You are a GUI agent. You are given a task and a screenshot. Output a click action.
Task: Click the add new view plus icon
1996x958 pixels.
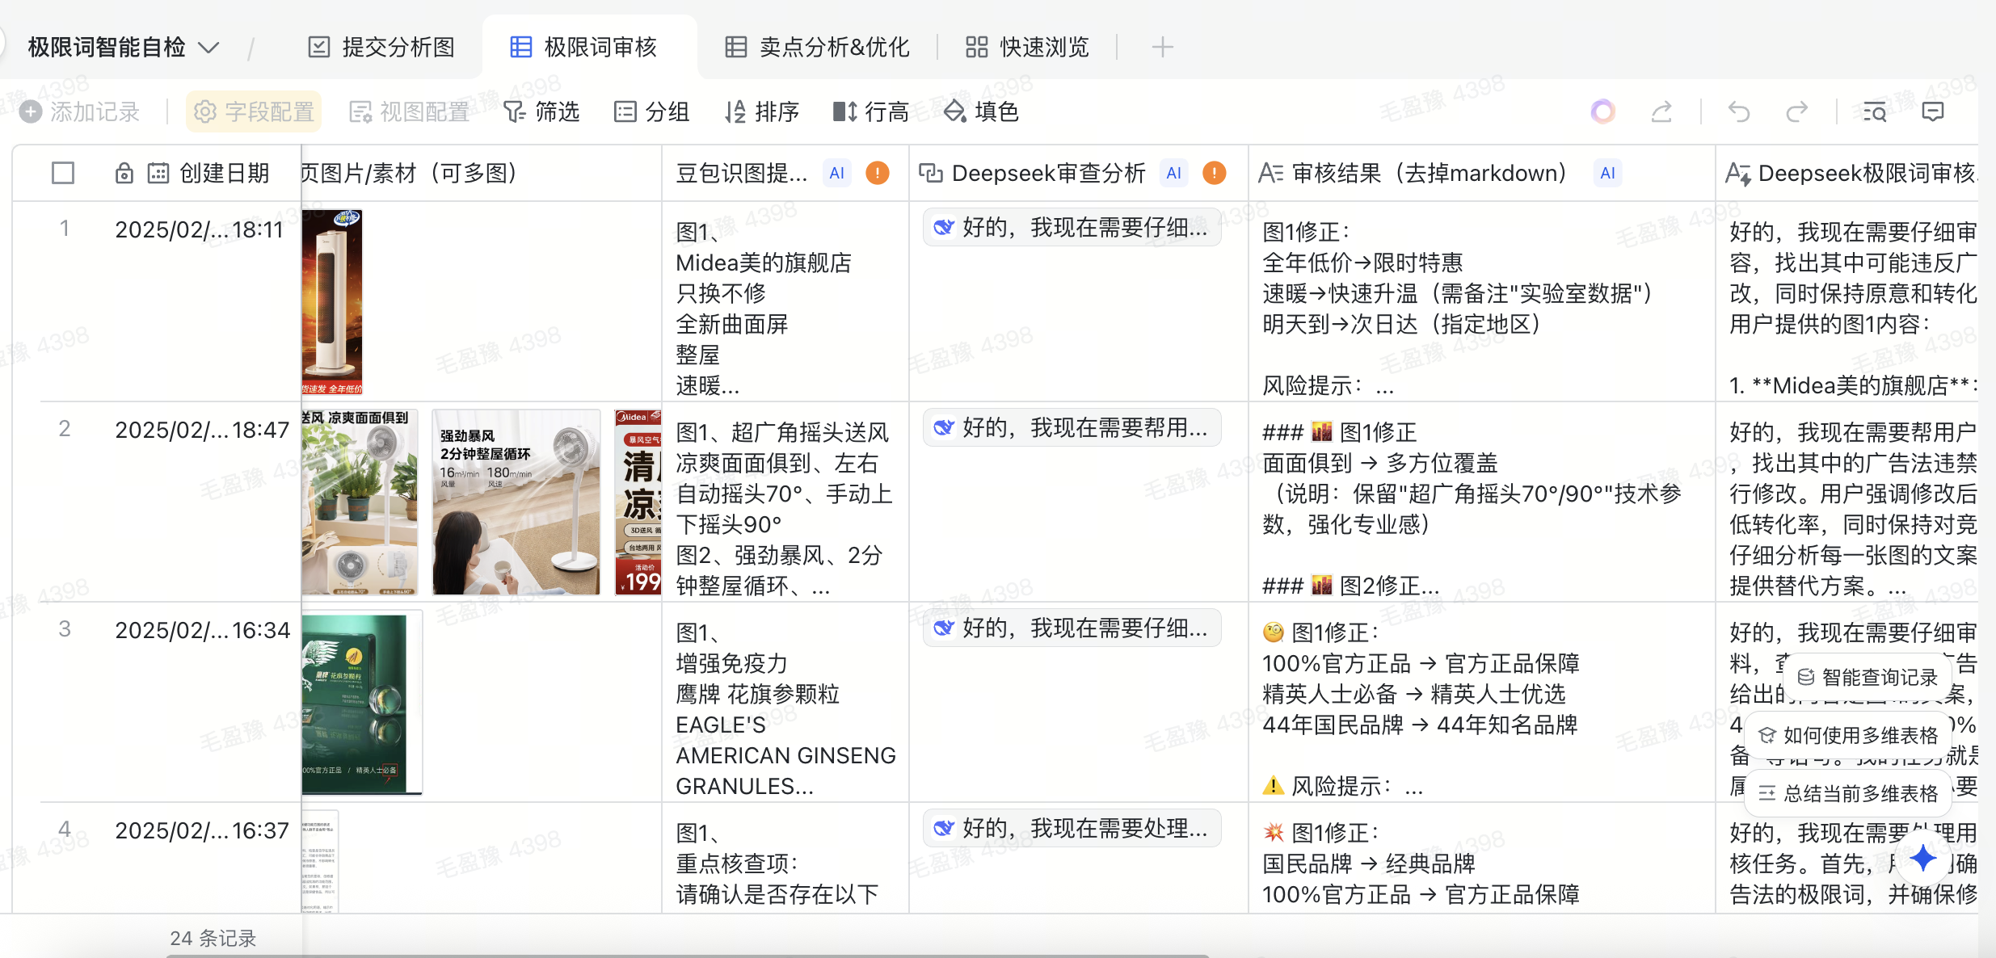[x=1162, y=47]
